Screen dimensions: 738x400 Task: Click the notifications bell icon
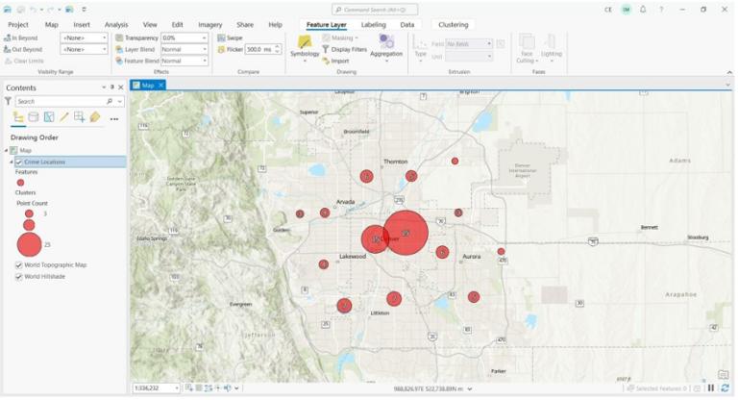[643, 10]
